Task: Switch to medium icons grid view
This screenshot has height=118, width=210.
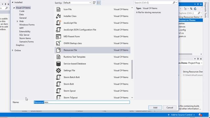Action: 94,3
